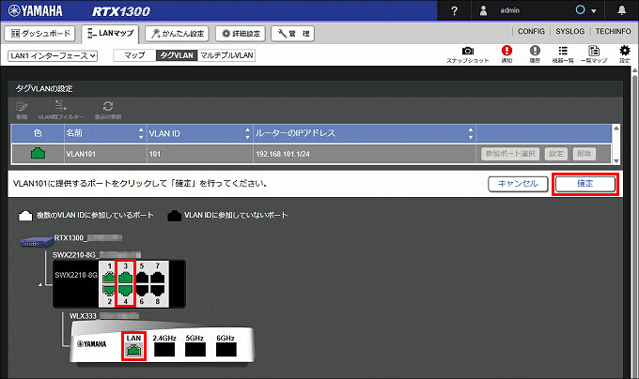
Task: Open the かんたん設定 tab
Action: tap(178, 34)
